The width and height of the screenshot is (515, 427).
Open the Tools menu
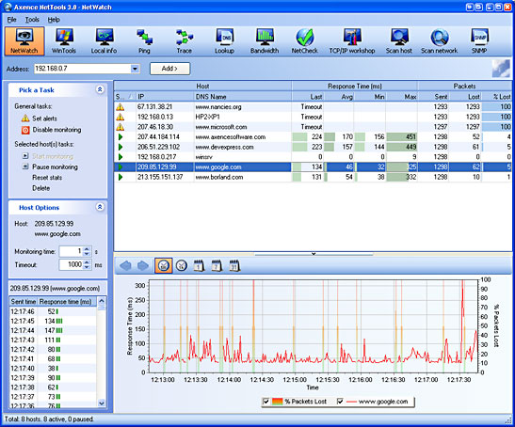[x=32, y=20]
